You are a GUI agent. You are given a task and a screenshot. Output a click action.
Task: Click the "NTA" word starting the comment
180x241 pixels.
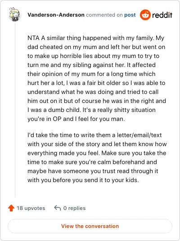pos(33,38)
